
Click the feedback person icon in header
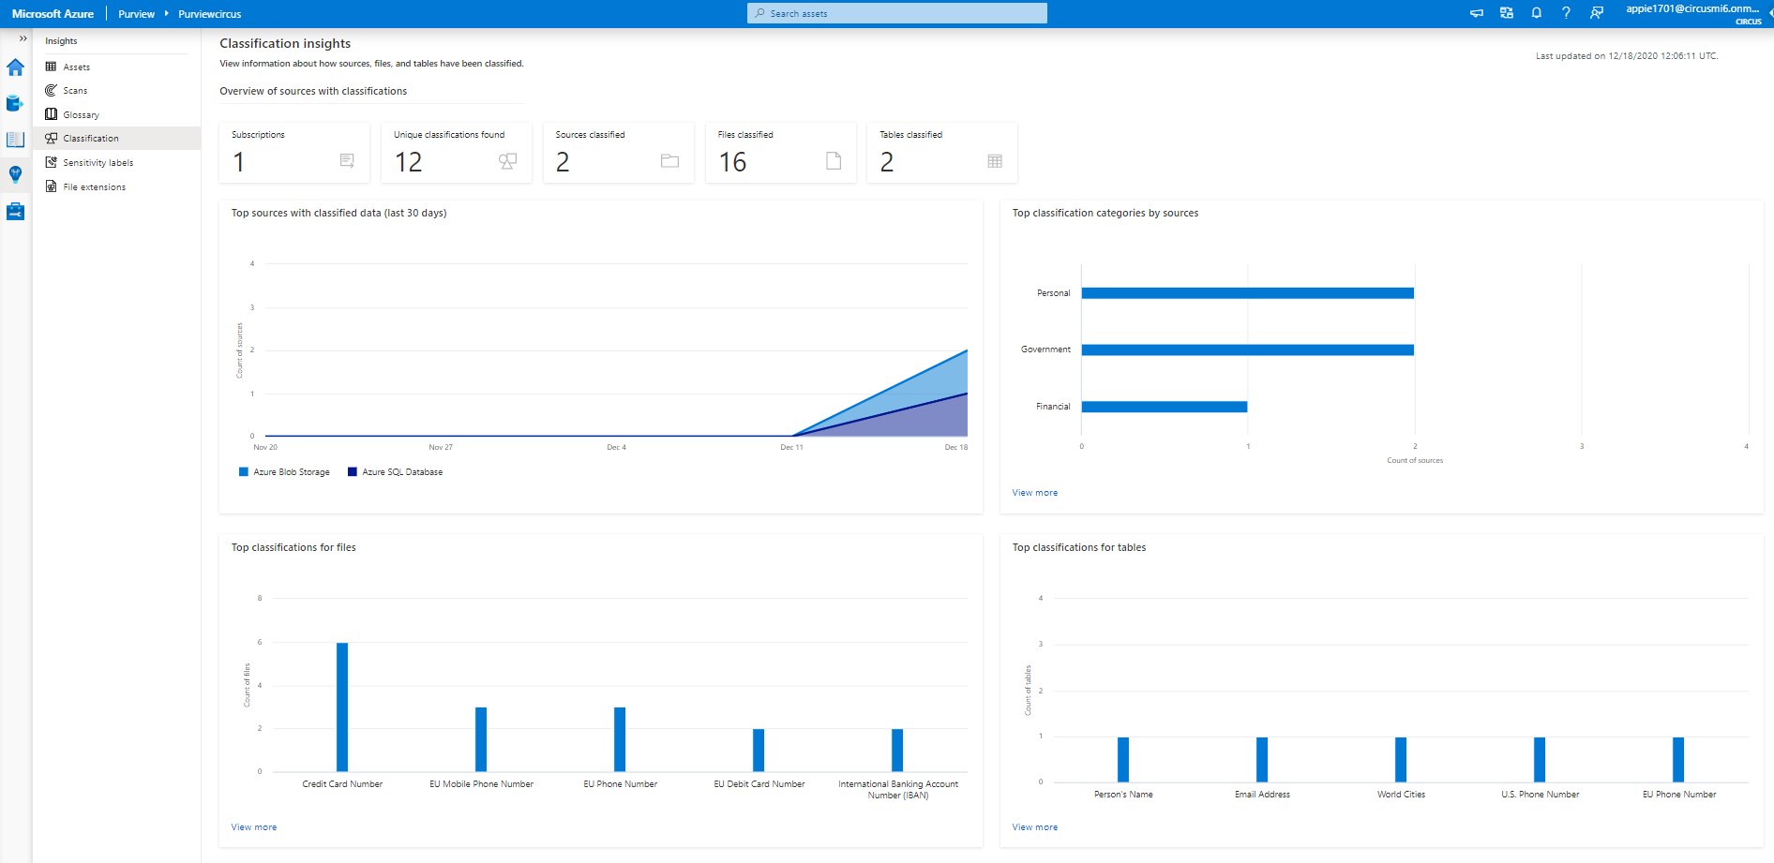click(1596, 13)
